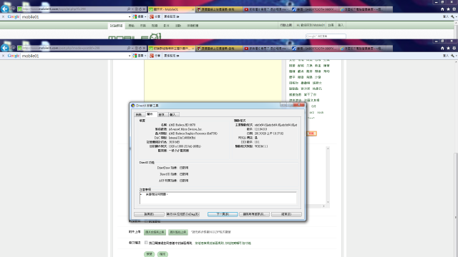
Task: Open the Home icon in the back browser window
Action: tap(442, 9)
